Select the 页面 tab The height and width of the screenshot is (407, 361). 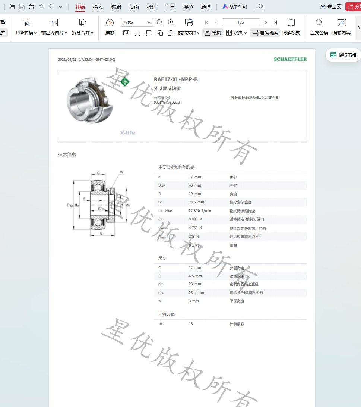134,7
